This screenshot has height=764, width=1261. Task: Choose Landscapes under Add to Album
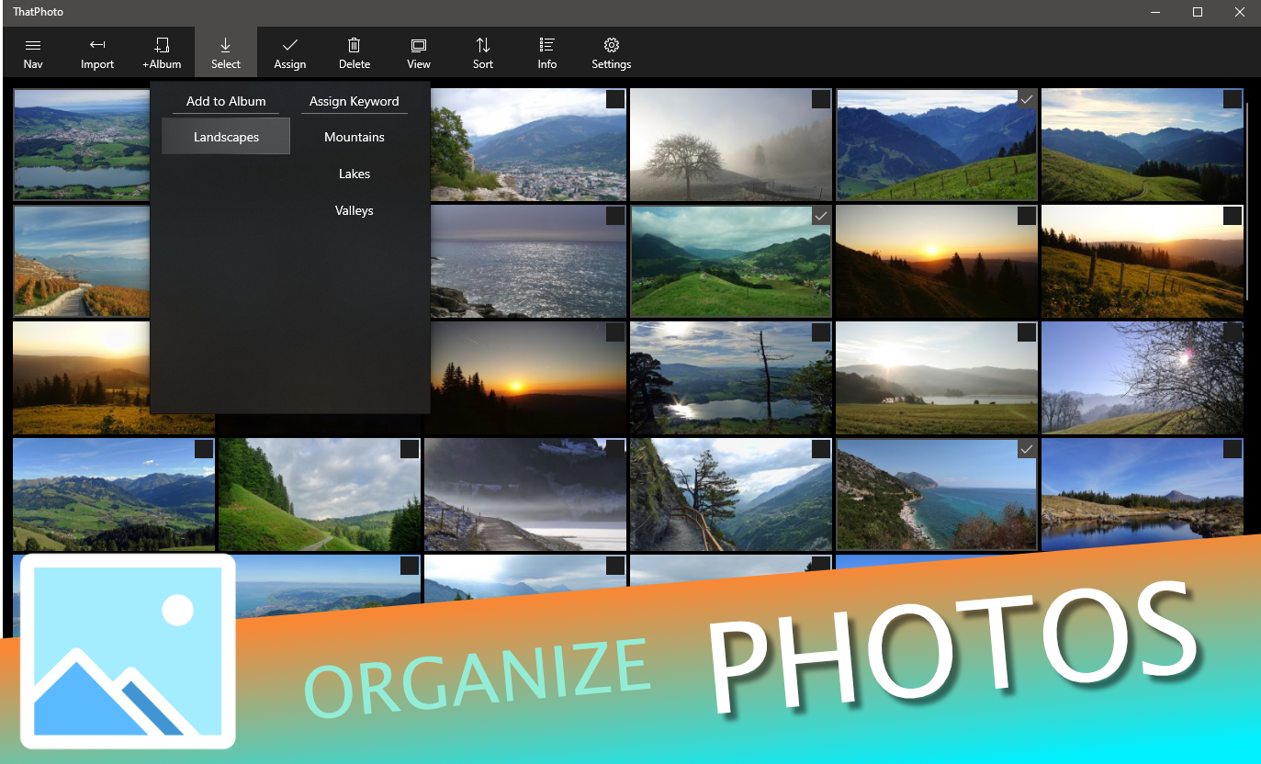coord(226,137)
